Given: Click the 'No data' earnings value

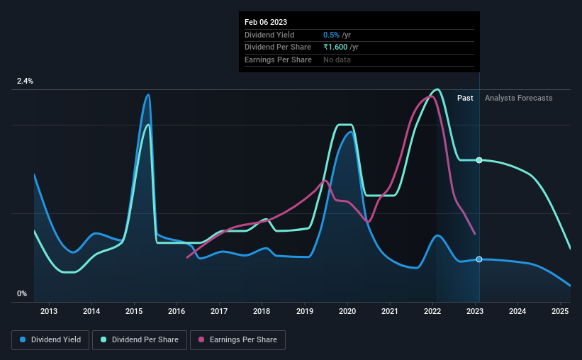Looking at the screenshot, I should point(337,60).
